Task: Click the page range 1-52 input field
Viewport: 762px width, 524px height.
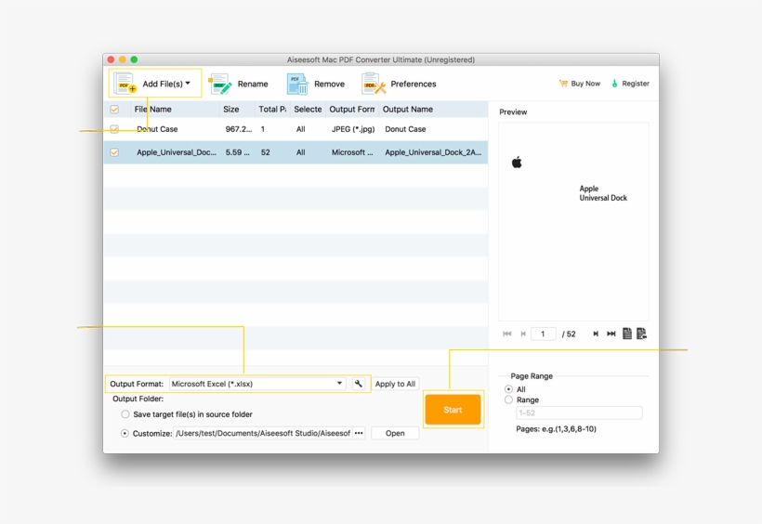Action: click(x=579, y=413)
